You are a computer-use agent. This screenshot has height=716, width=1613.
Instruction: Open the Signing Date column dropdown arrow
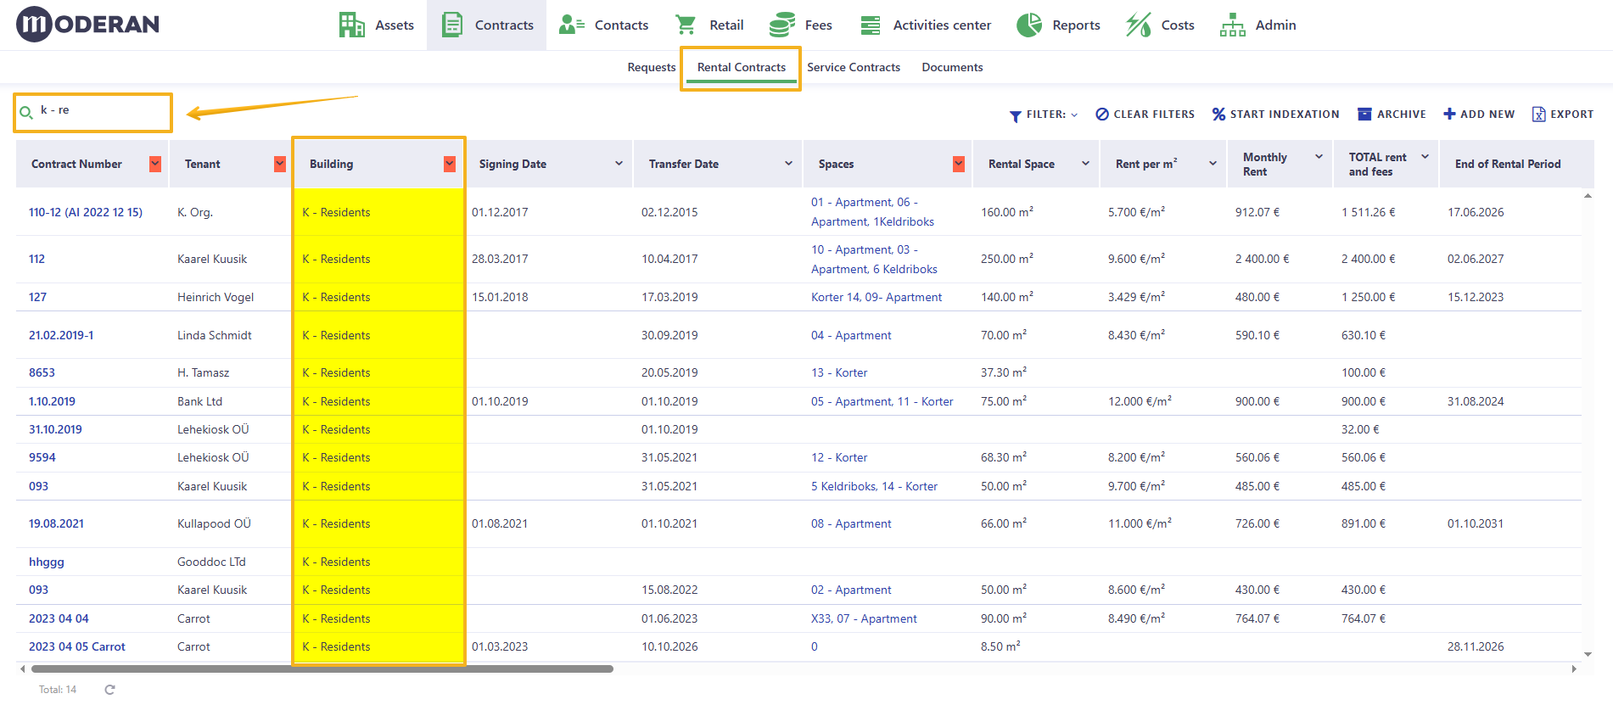click(619, 164)
